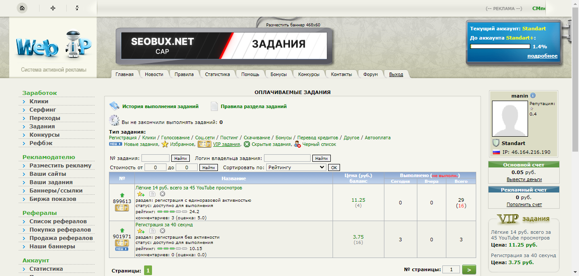Image resolution: width=579 pixels, height=276 pixels.
Task: Hide task 899613 with the grey X icon
Action: (x=163, y=194)
